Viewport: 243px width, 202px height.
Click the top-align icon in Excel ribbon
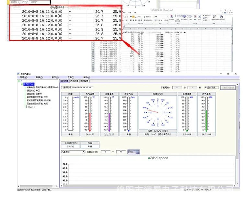point(131,17)
